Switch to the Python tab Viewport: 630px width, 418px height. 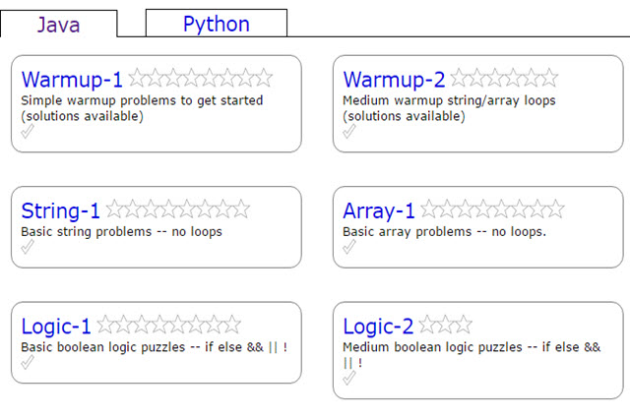[x=216, y=25]
